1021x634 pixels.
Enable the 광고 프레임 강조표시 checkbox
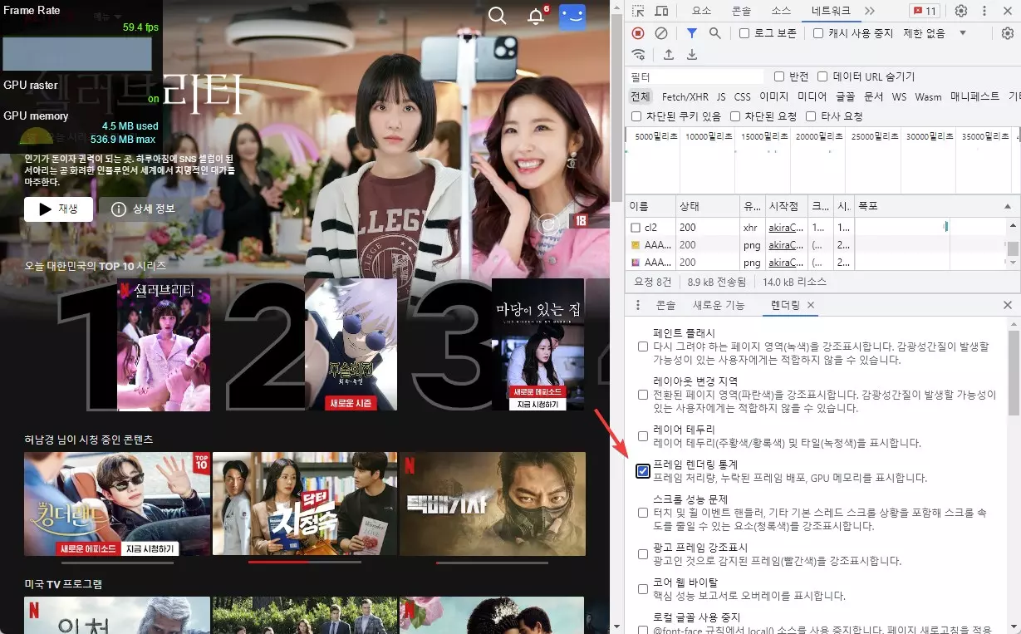pos(643,554)
